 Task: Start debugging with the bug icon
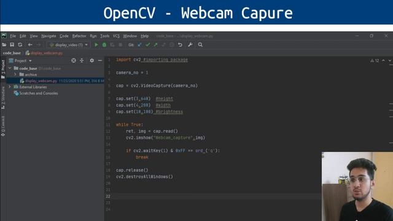[104, 45]
